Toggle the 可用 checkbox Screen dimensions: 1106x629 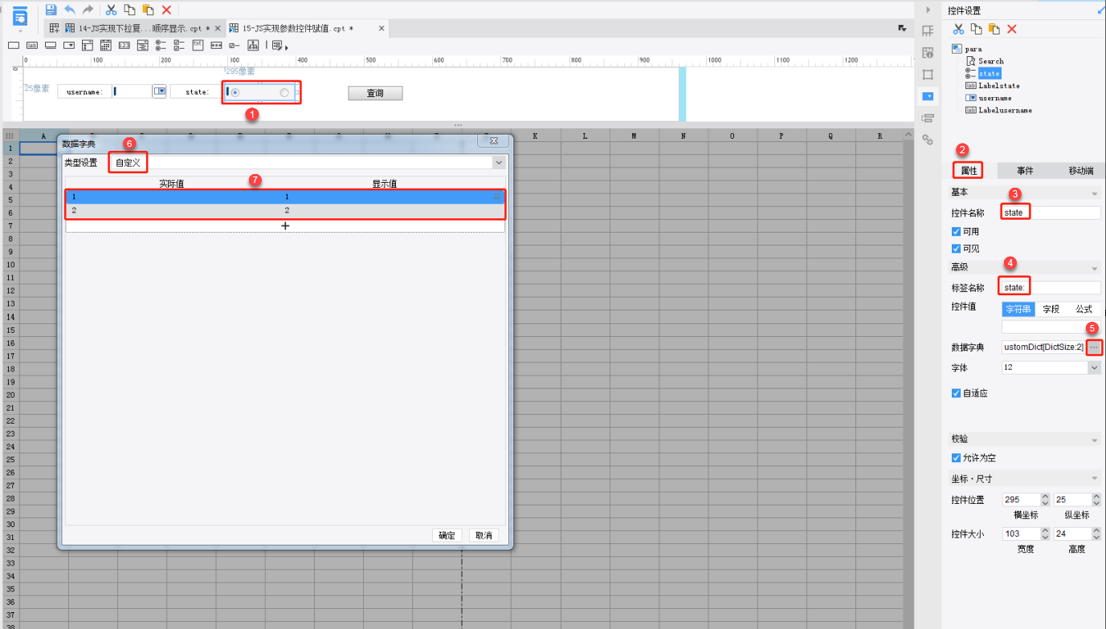956,232
